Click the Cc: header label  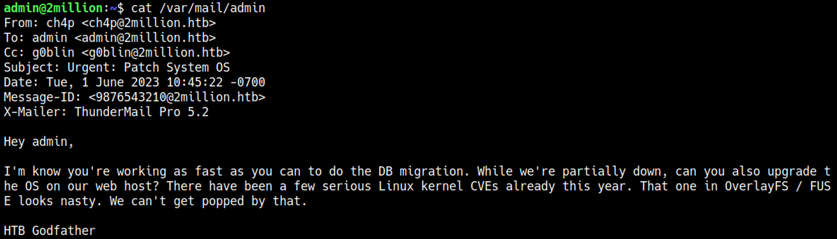(x=14, y=53)
